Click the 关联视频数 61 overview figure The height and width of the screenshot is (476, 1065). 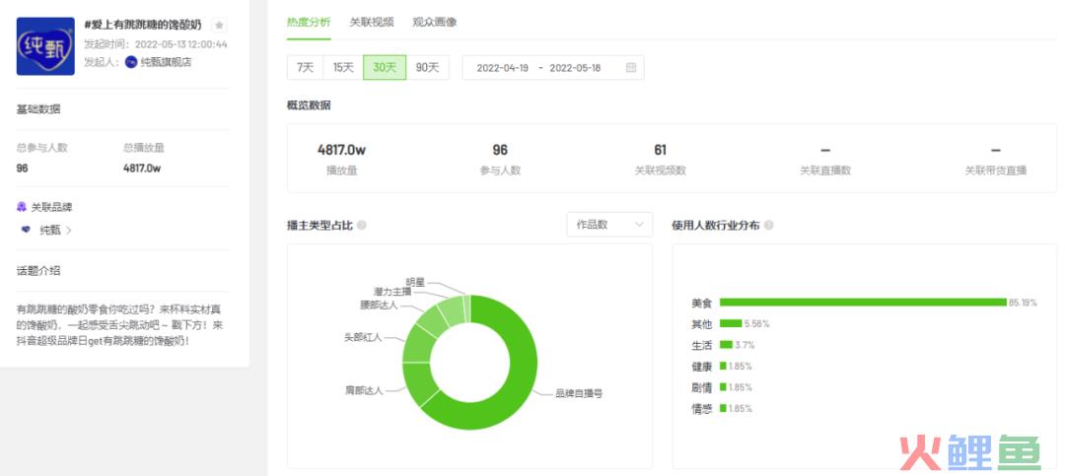point(660,150)
